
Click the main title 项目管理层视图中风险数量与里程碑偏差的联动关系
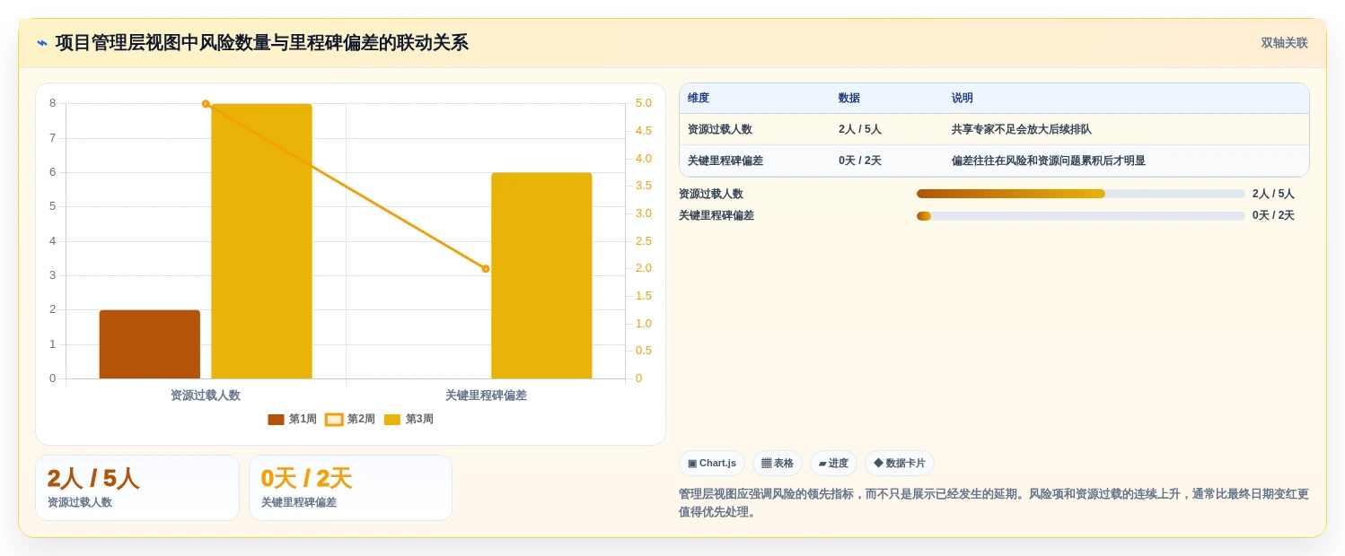click(262, 43)
